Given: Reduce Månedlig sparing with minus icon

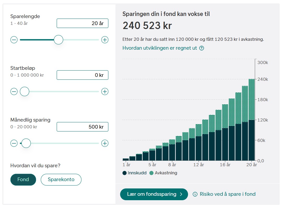Looking at the screenshot, I should pos(14,143).
